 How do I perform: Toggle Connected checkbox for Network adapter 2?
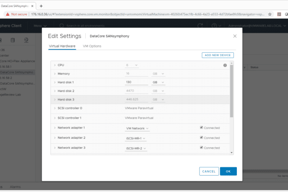[201, 138]
